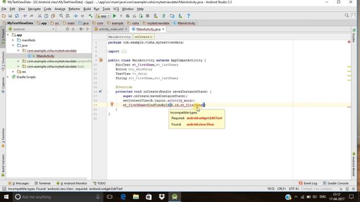The width and height of the screenshot is (360, 202).
Task: Click the Open folder toolbar icon
Action: (4, 16)
